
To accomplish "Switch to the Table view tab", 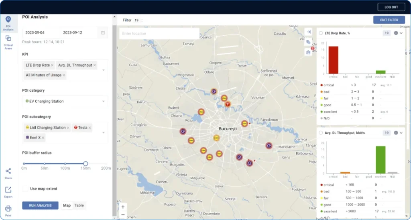I will 79,205.
